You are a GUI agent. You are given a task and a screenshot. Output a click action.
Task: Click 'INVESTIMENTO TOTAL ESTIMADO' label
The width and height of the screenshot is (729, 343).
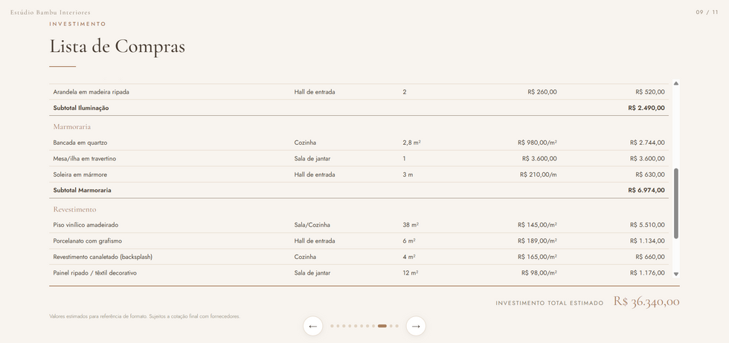tap(550, 303)
